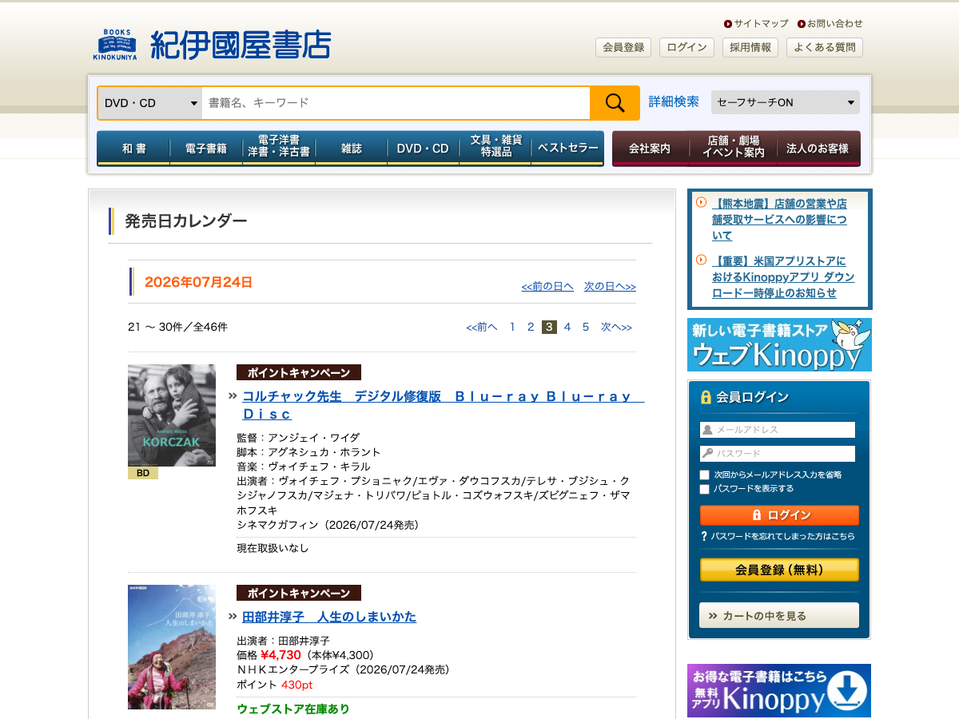
Task: Click the red bullet icon beside お問い合わせ
Action: (x=801, y=24)
